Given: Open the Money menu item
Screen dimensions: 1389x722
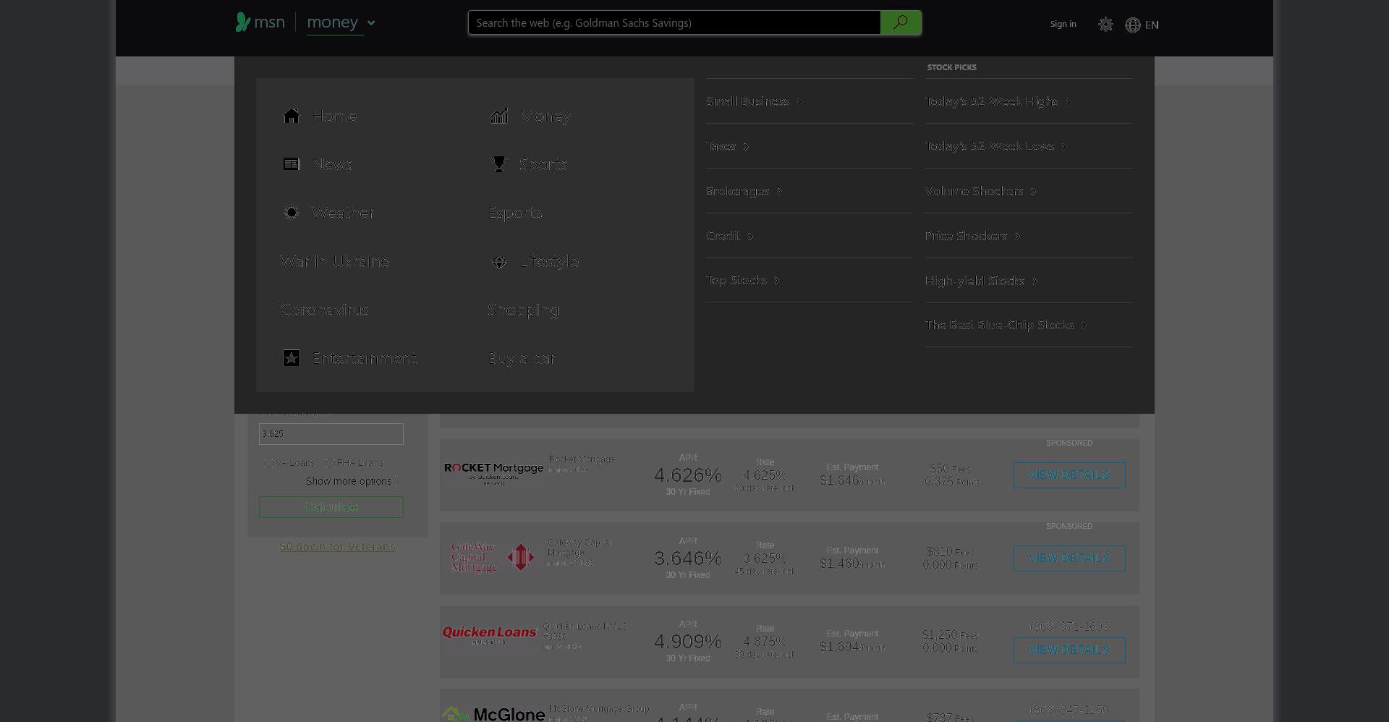Looking at the screenshot, I should click(545, 116).
